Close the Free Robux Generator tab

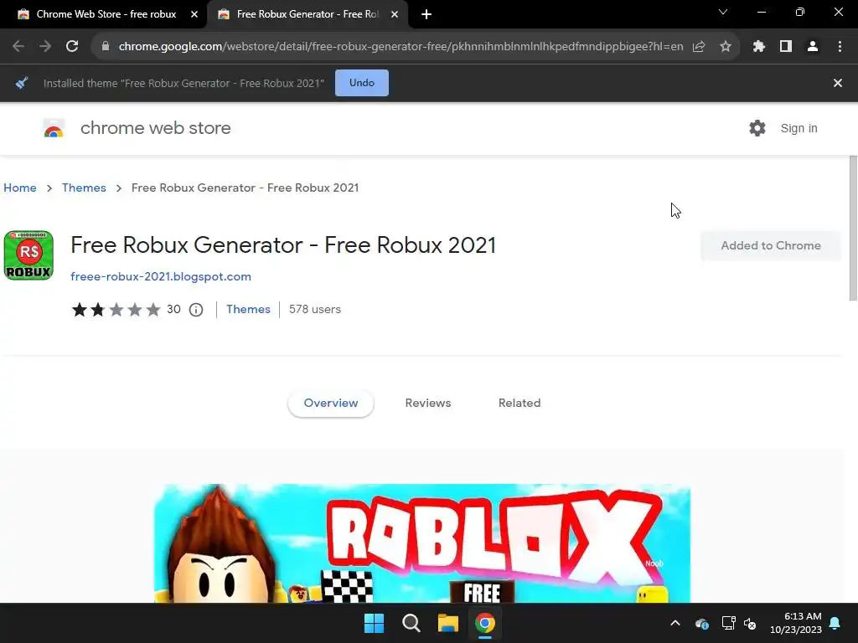[x=395, y=14]
